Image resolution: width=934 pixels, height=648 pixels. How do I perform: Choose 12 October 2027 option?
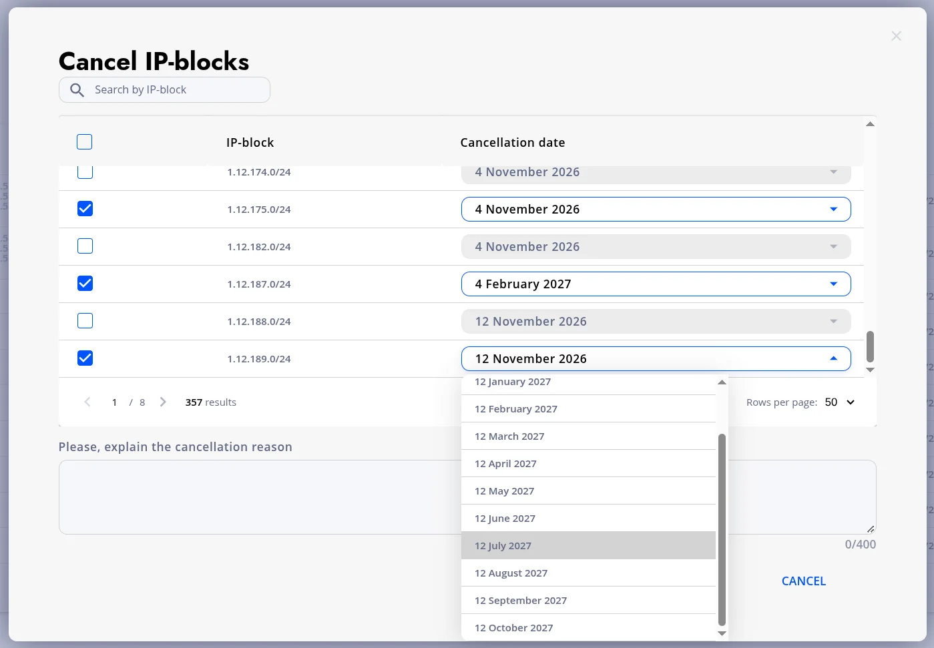coord(588,627)
